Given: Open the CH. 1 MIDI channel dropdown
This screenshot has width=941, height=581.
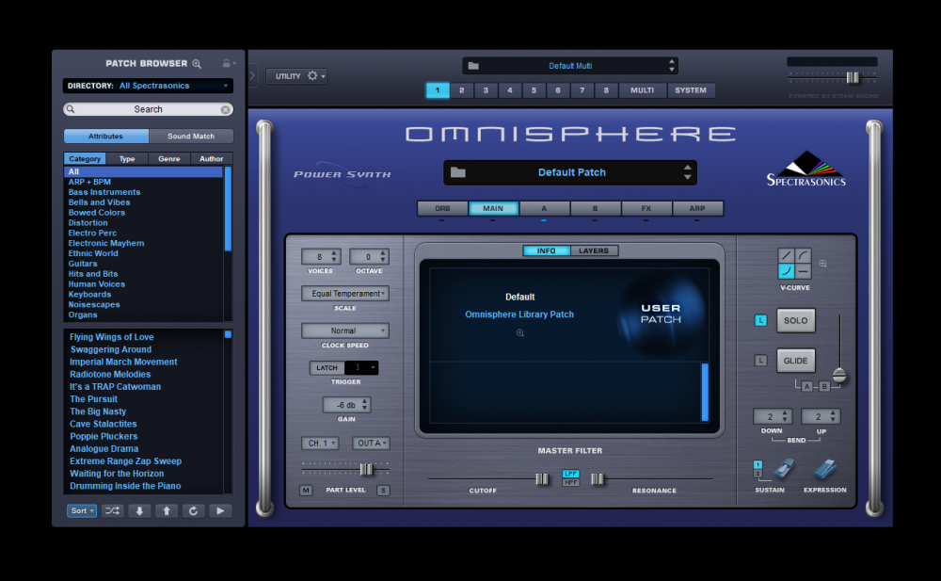Looking at the screenshot, I should [320, 444].
